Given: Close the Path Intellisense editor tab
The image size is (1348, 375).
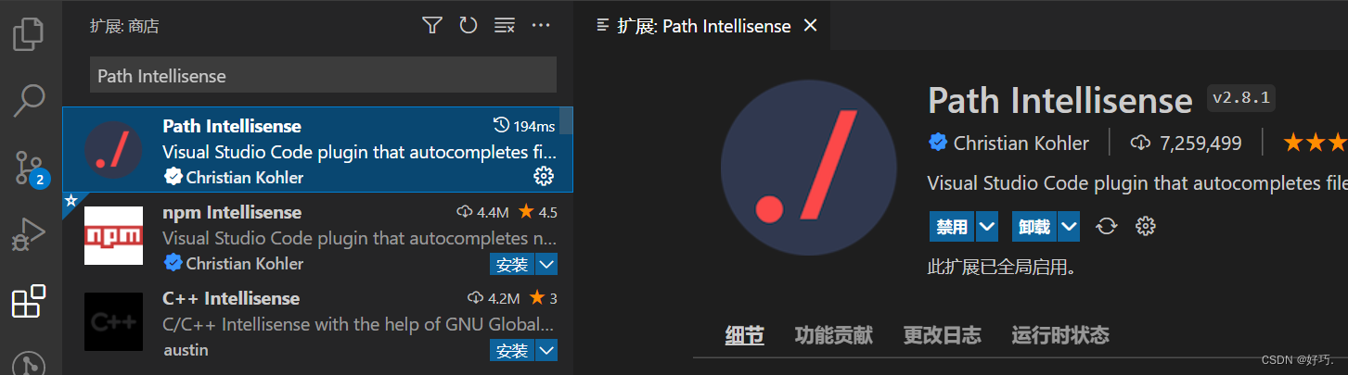Looking at the screenshot, I should [810, 26].
